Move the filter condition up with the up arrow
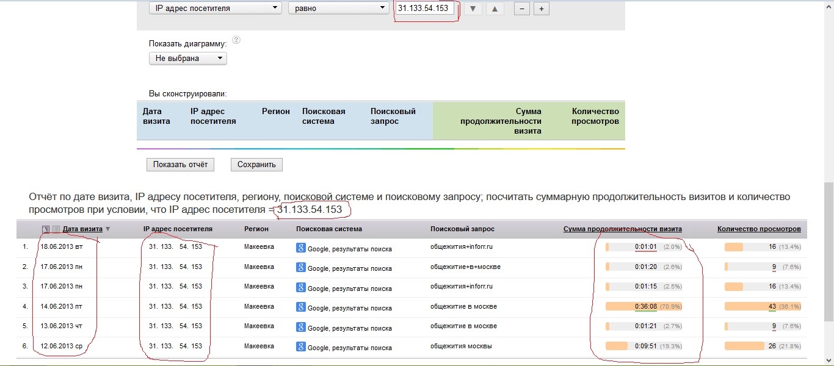The width and height of the screenshot is (834, 366). pos(495,9)
